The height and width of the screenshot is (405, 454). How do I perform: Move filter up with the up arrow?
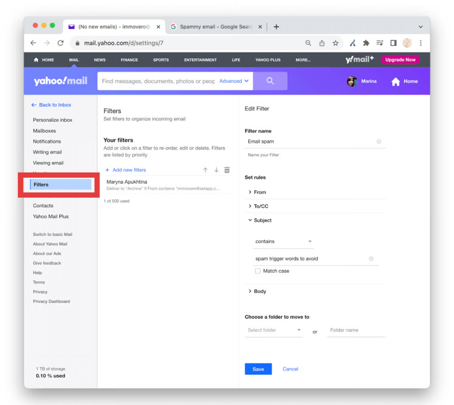pyautogui.click(x=205, y=170)
